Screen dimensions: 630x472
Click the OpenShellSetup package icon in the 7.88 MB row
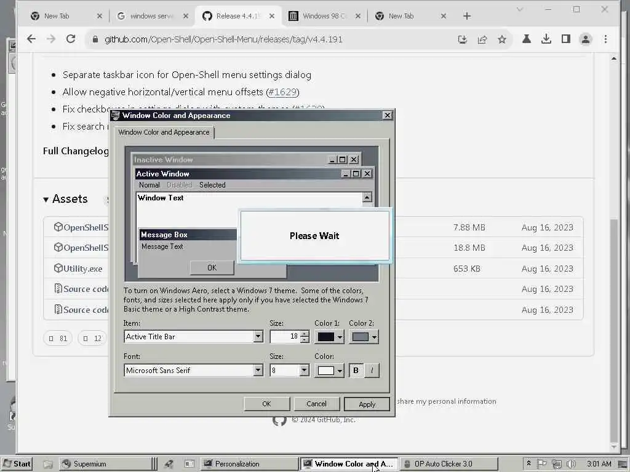tap(58, 227)
